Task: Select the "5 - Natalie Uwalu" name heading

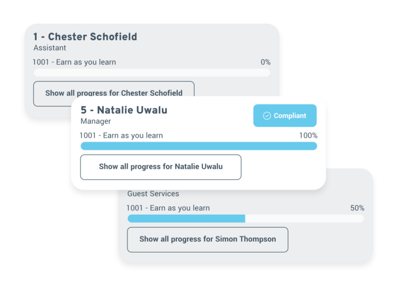Action: click(x=124, y=110)
